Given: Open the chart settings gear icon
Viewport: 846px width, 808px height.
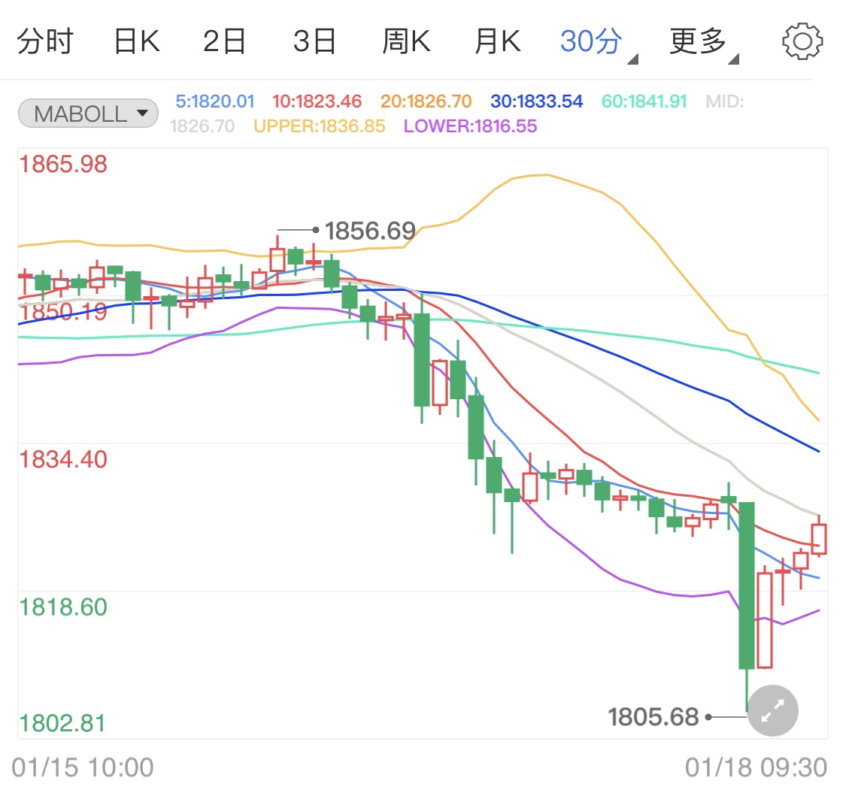Looking at the screenshot, I should 802,41.
